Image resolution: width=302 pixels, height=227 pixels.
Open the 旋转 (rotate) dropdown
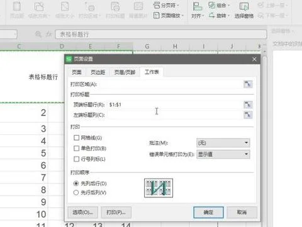219,15
